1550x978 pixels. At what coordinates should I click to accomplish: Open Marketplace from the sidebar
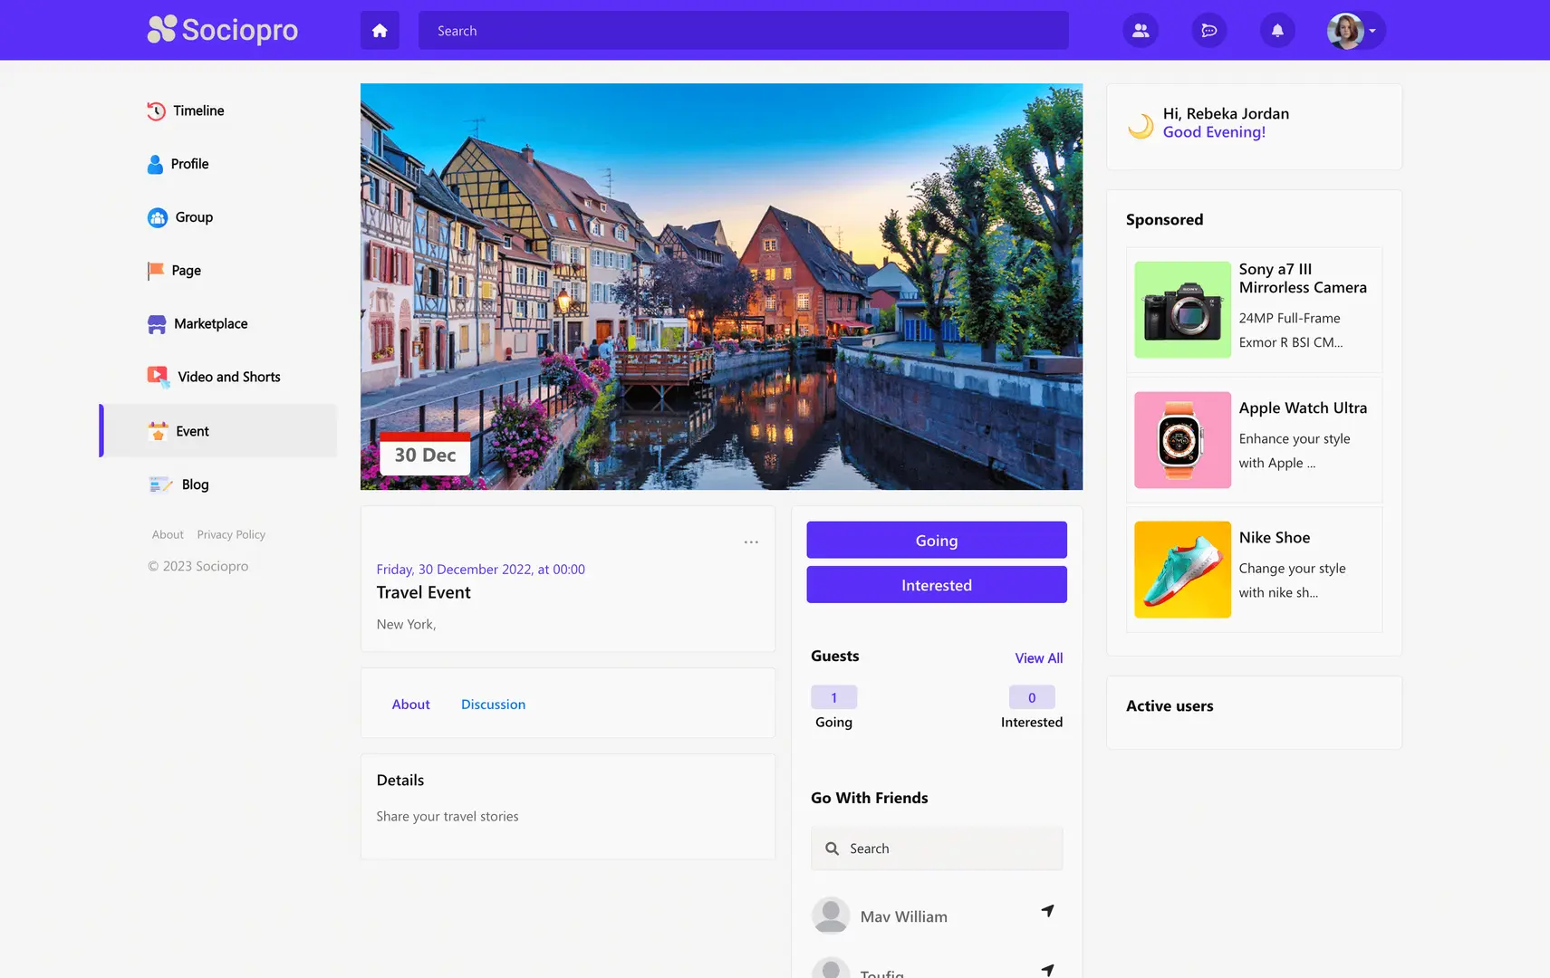click(210, 324)
